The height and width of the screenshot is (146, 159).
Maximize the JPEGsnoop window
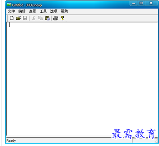141,3
